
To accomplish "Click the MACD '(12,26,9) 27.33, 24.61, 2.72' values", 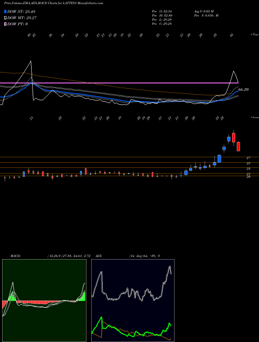I will (x=69, y=256).
